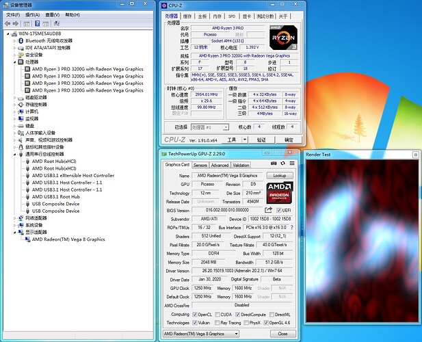422x342 pixels.
Task: Click the CPU-Z title bar application icon
Action: click(164, 5)
